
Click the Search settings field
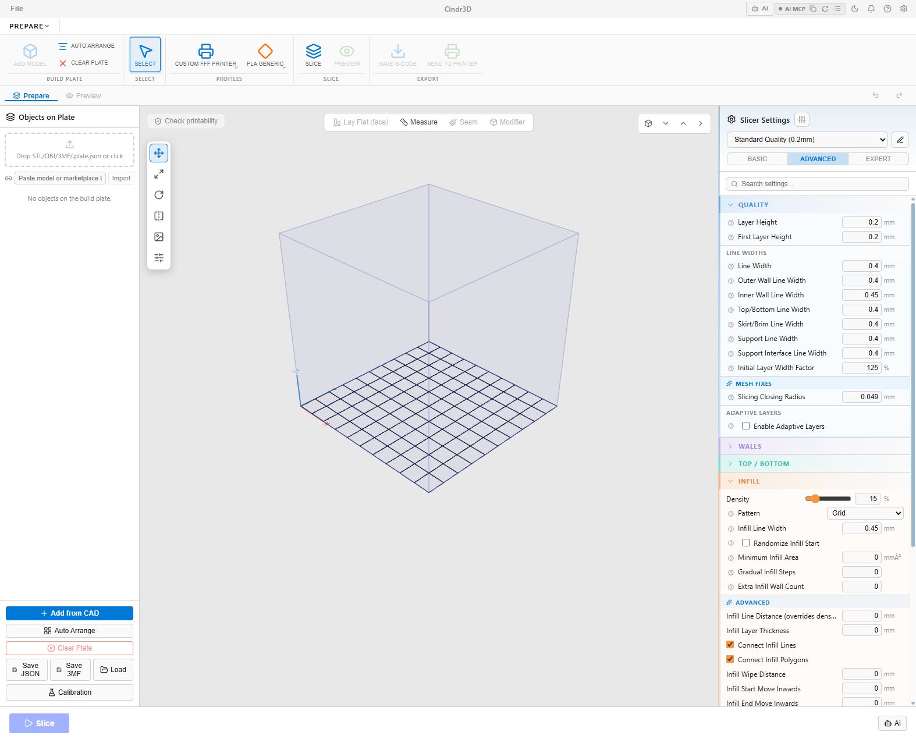pos(817,184)
